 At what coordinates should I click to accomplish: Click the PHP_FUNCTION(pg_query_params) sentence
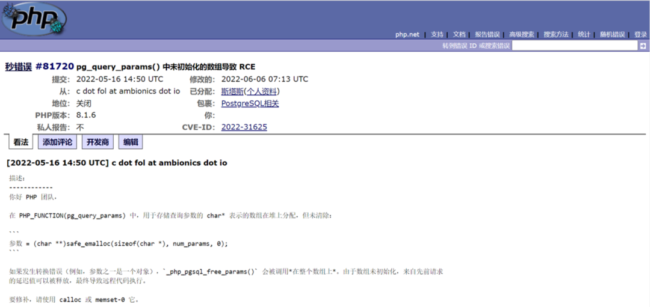coord(171,216)
